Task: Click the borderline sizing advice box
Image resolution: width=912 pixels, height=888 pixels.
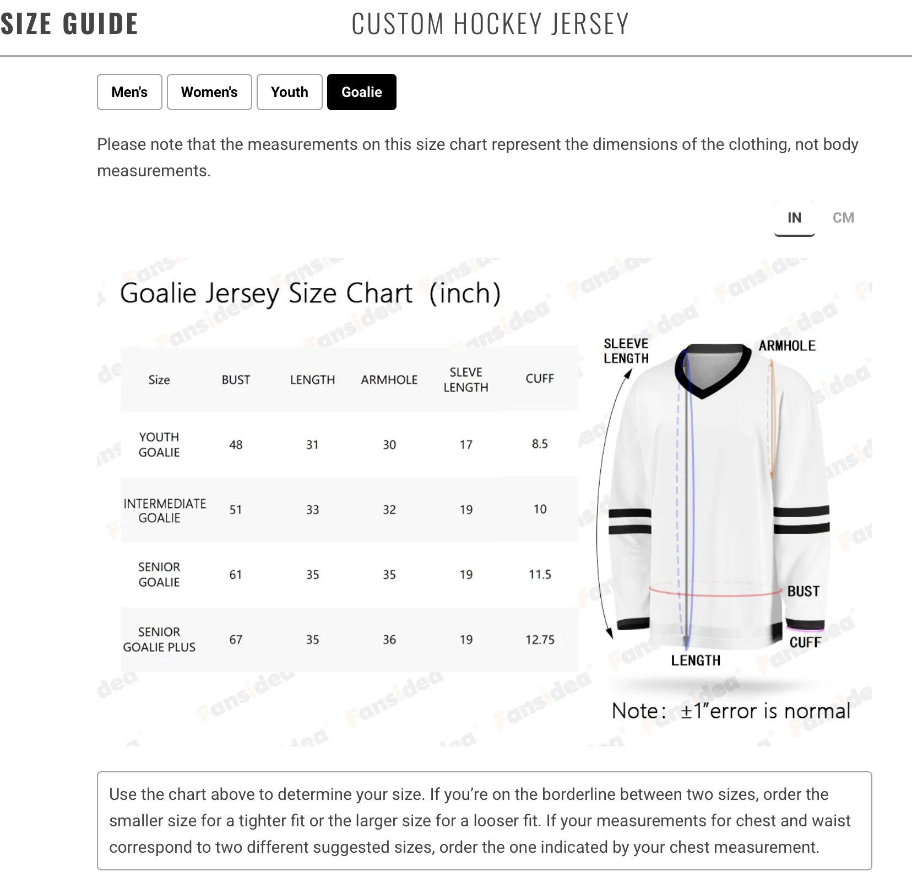Action: [484, 820]
